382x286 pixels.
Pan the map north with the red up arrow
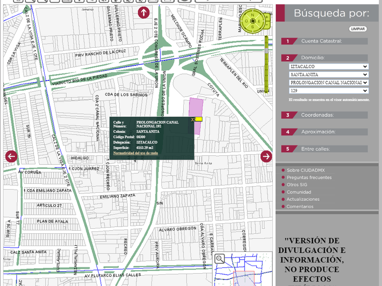click(144, 12)
